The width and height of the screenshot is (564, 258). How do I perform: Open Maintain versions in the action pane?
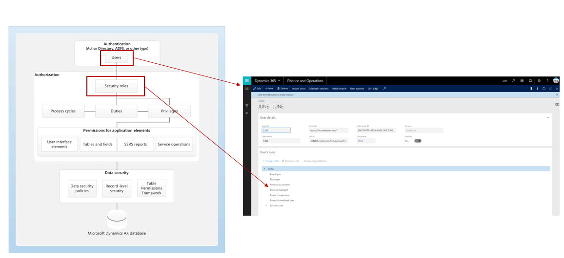point(319,89)
